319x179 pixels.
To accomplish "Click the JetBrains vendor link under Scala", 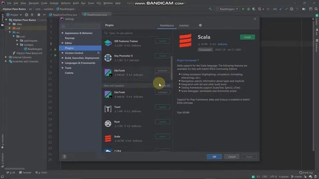I will point(222,44).
